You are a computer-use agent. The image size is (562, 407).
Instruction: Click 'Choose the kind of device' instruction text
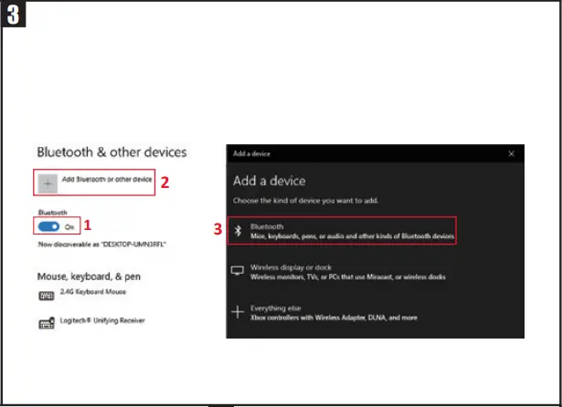(305, 201)
